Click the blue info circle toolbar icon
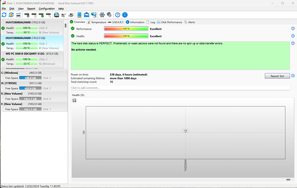The width and height of the screenshot is (297, 188). tap(125, 15)
